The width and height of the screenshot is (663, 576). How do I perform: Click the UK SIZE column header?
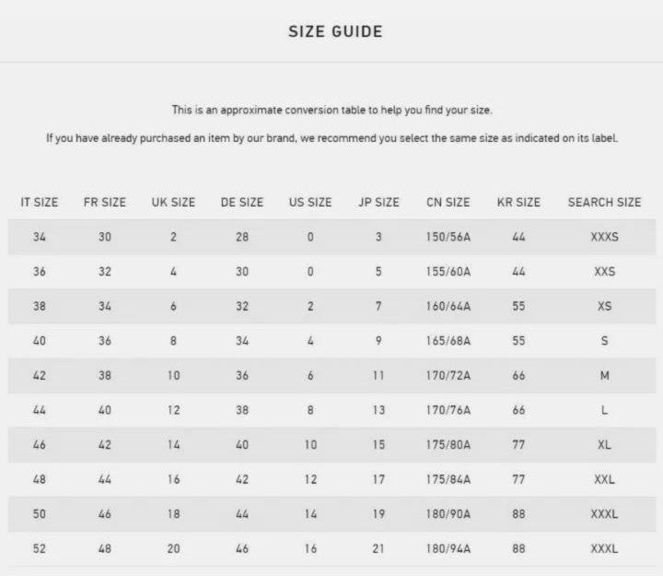(x=173, y=203)
